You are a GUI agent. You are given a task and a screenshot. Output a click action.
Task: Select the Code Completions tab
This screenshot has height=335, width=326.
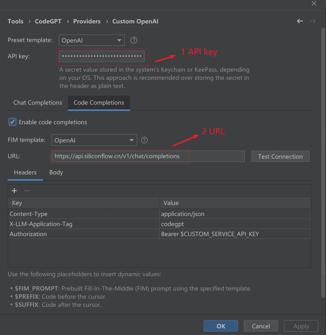99,103
